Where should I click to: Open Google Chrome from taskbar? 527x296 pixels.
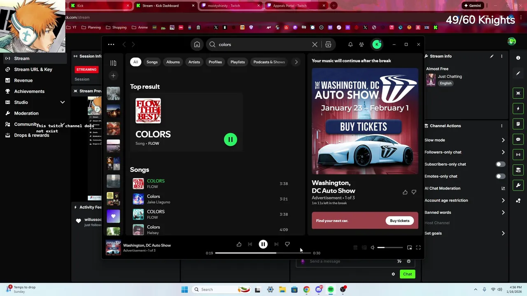point(306,289)
